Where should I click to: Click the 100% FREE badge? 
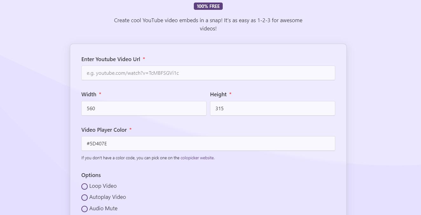208,6
